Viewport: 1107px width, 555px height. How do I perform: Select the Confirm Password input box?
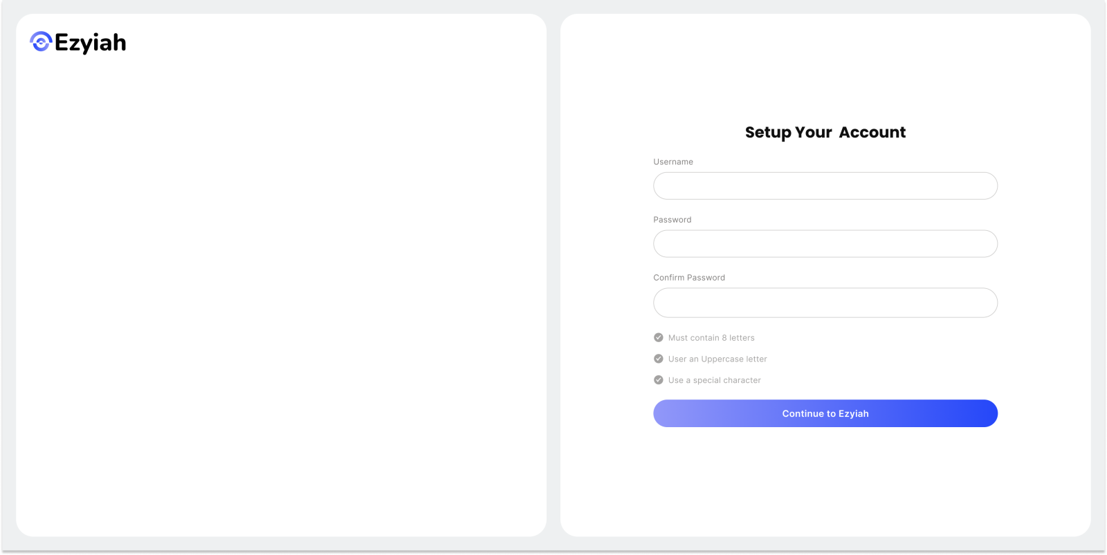(x=825, y=303)
